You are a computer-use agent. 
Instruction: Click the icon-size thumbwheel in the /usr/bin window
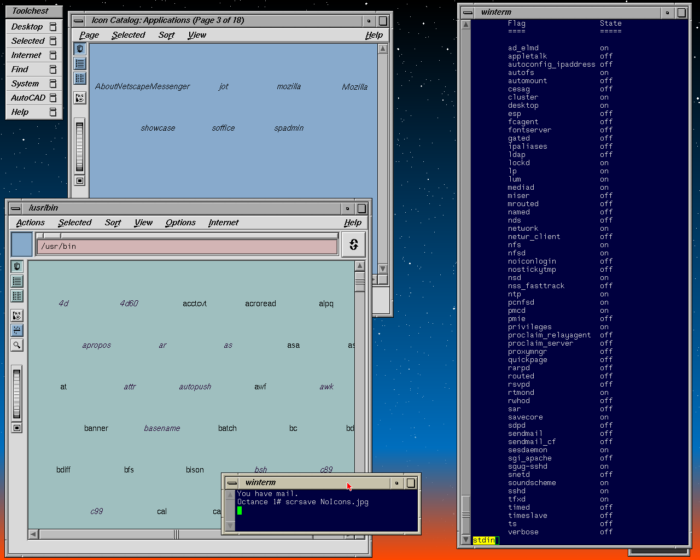tap(17, 394)
